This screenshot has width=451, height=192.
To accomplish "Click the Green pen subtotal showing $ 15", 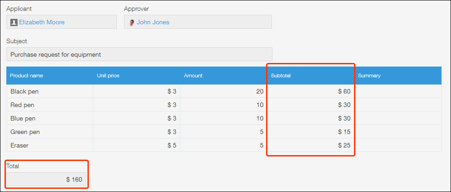I will click(310, 132).
